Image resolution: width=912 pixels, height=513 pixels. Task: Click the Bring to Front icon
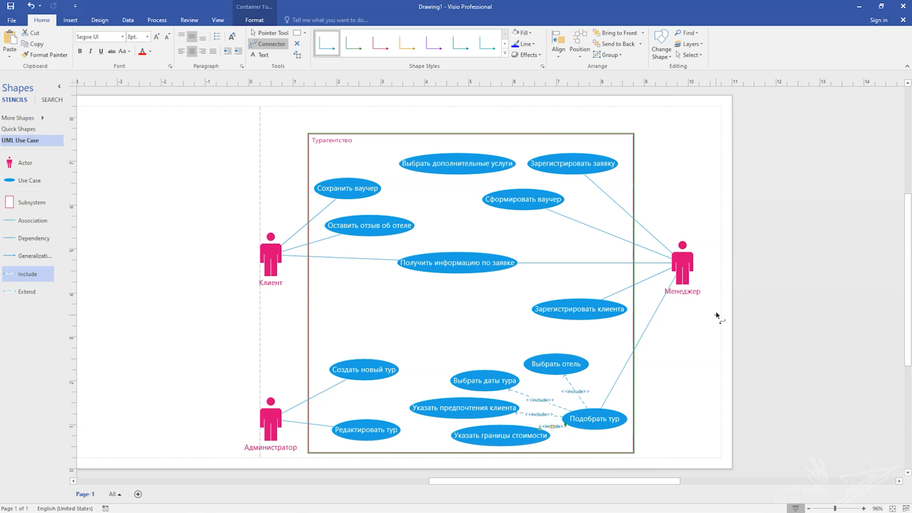tap(597, 33)
